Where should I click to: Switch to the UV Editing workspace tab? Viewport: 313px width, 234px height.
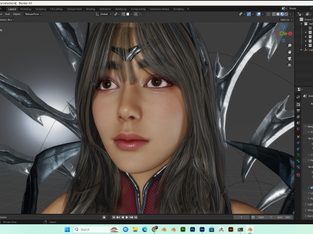(x=56, y=9)
